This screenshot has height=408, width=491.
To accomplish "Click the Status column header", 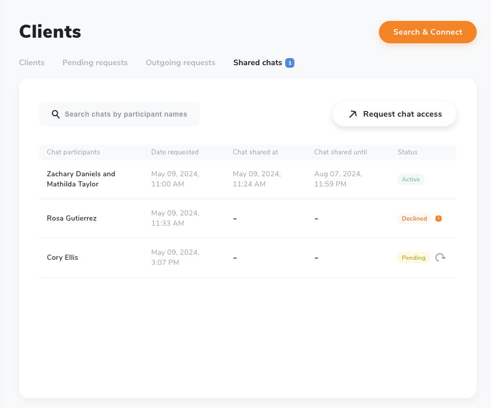I will (x=407, y=152).
